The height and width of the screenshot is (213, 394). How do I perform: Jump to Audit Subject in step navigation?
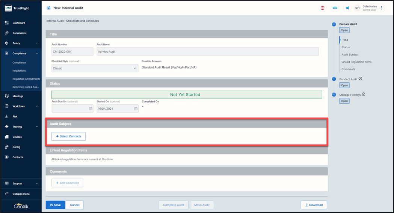(x=350, y=55)
